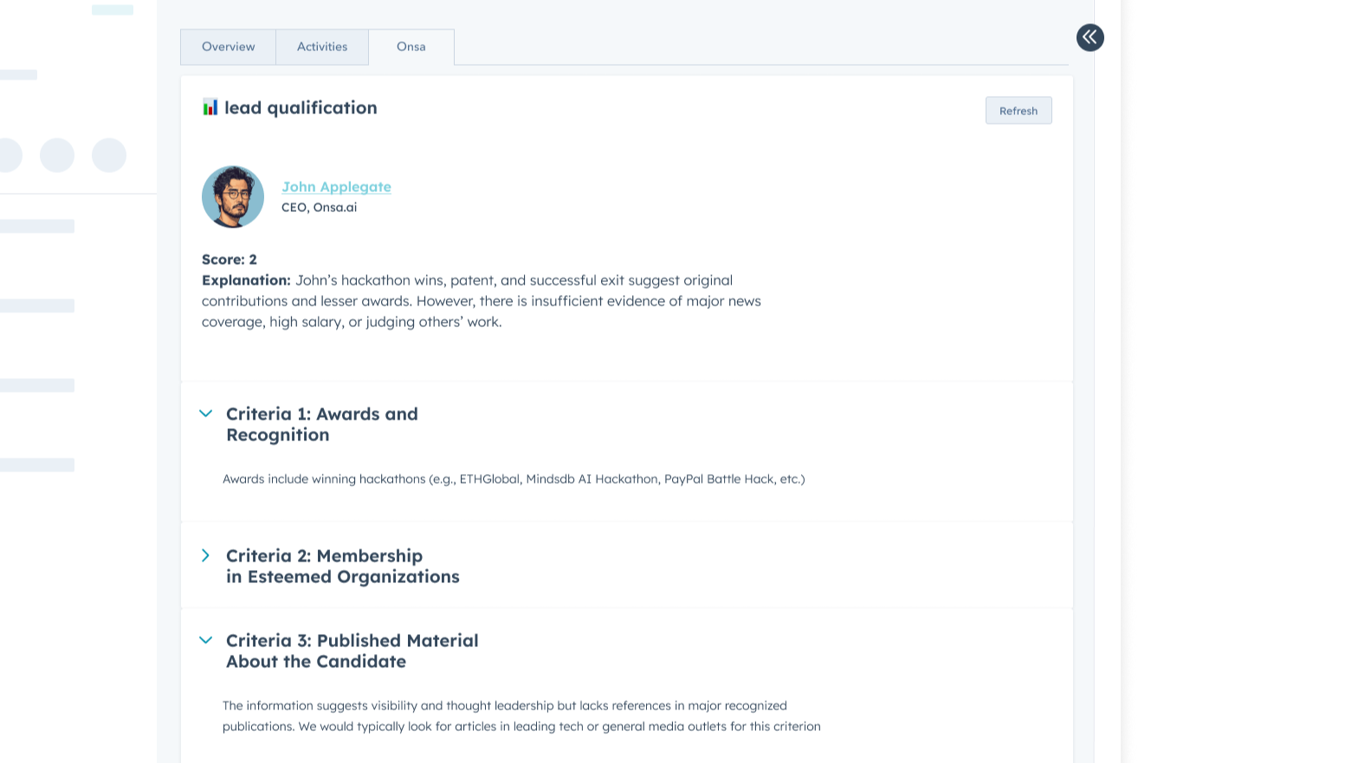The height and width of the screenshot is (763, 1358).
Task: Click the middle placeholder circle in left sidebar
Action: pyautogui.click(x=57, y=156)
